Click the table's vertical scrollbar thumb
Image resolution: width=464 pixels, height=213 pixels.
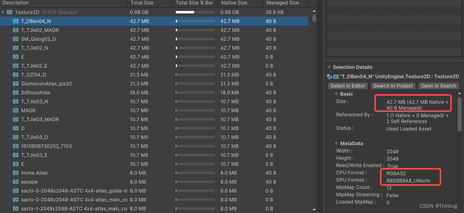(x=314, y=18)
